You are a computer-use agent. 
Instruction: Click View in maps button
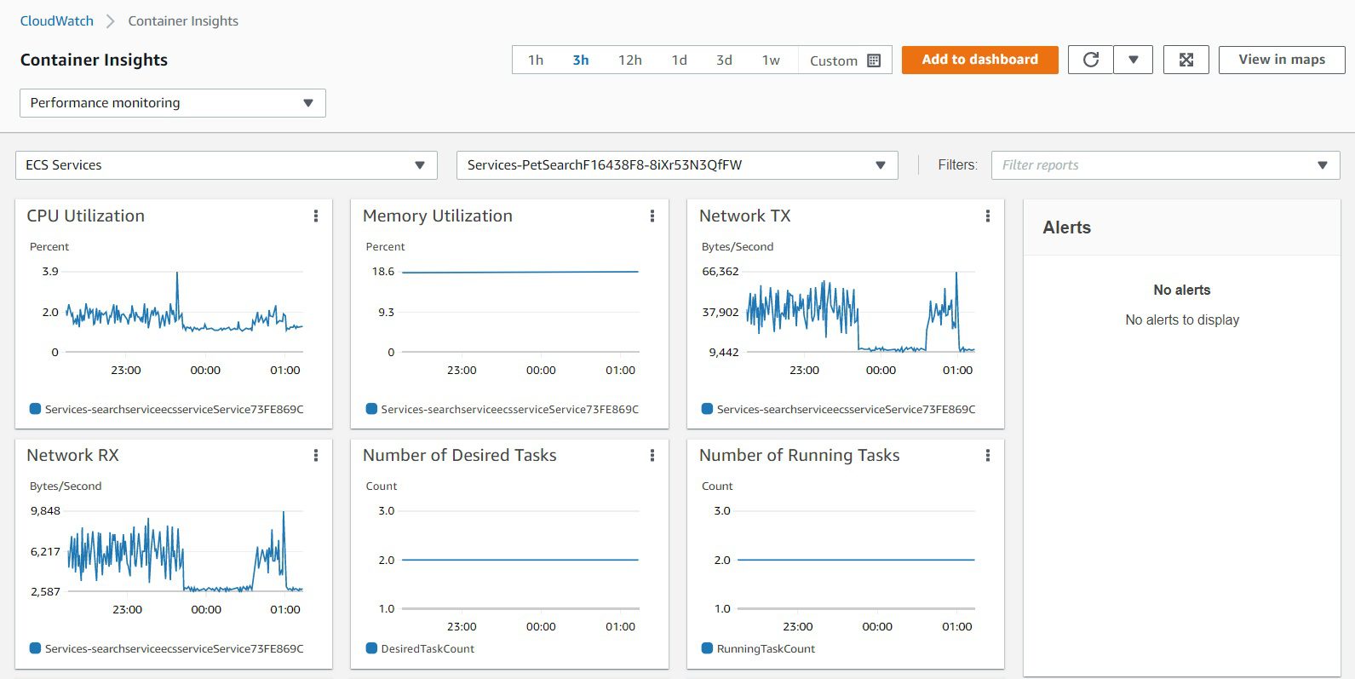click(1282, 60)
